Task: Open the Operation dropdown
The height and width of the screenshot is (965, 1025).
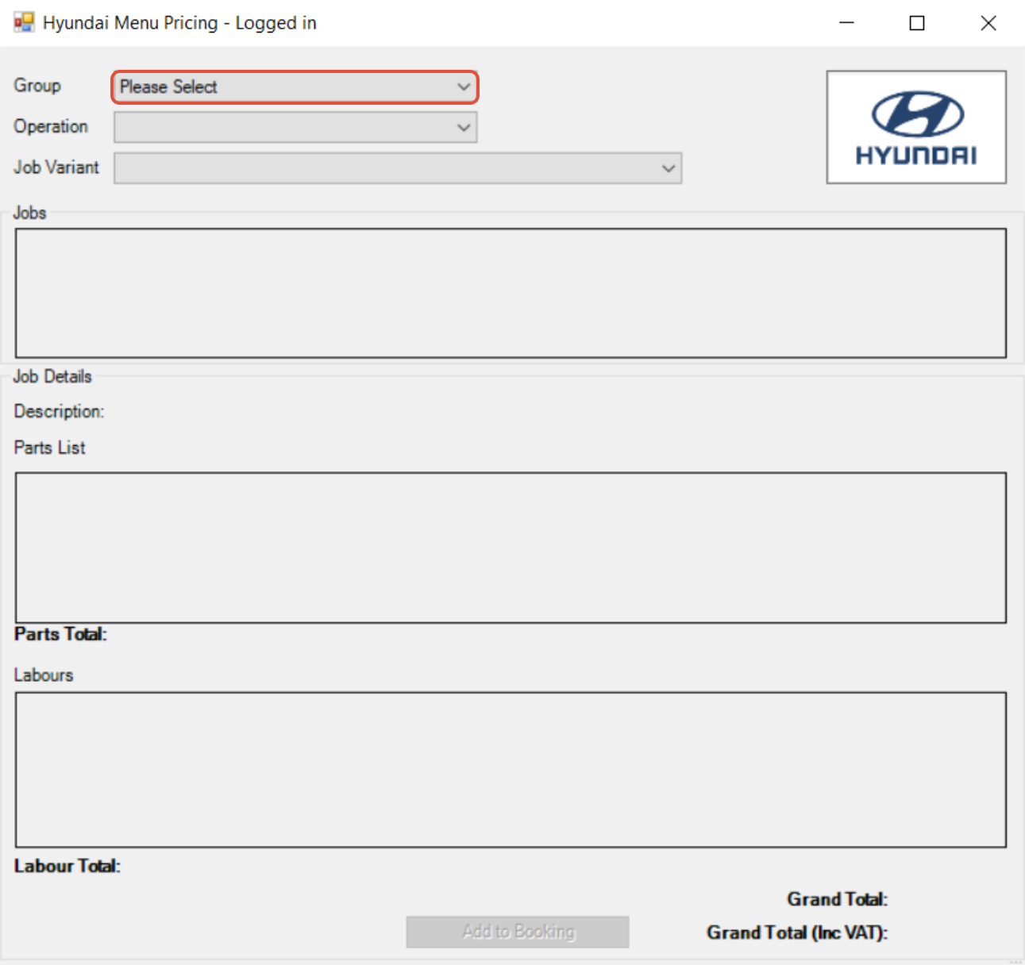Action: 295,127
